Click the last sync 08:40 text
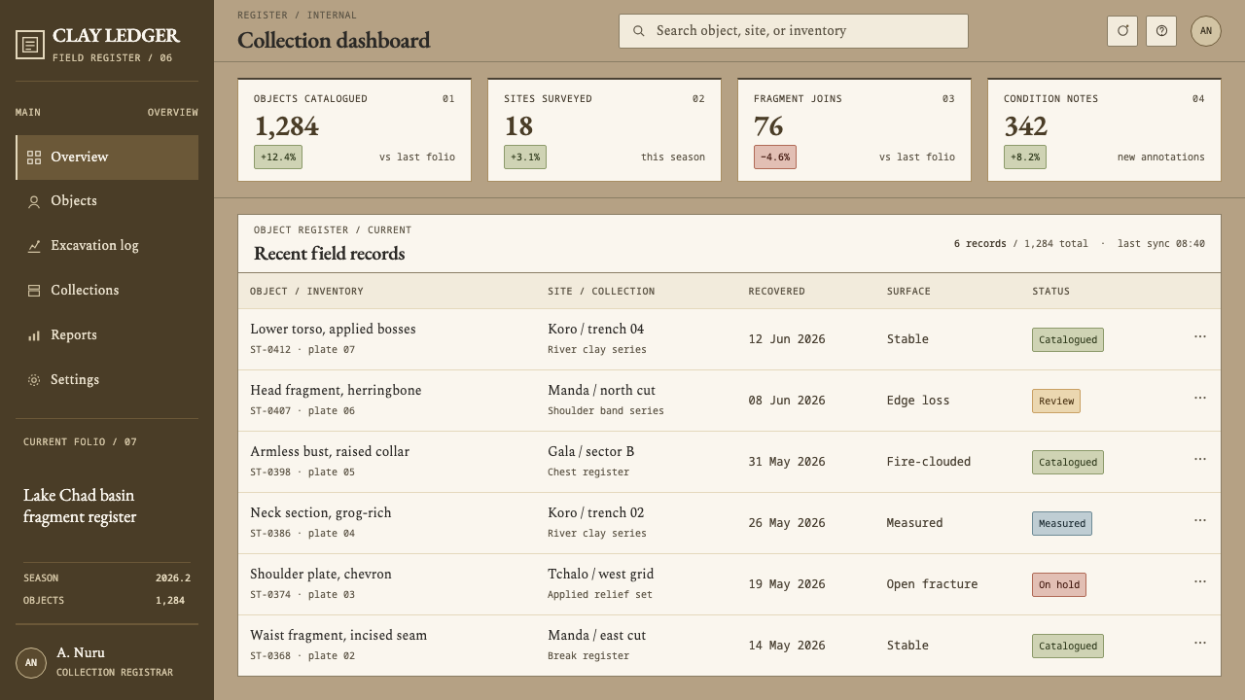Image resolution: width=1245 pixels, height=700 pixels. (x=1161, y=244)
